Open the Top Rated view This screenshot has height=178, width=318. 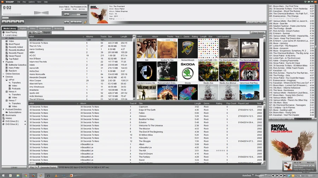pyautogui.click(x=13, y=59)
